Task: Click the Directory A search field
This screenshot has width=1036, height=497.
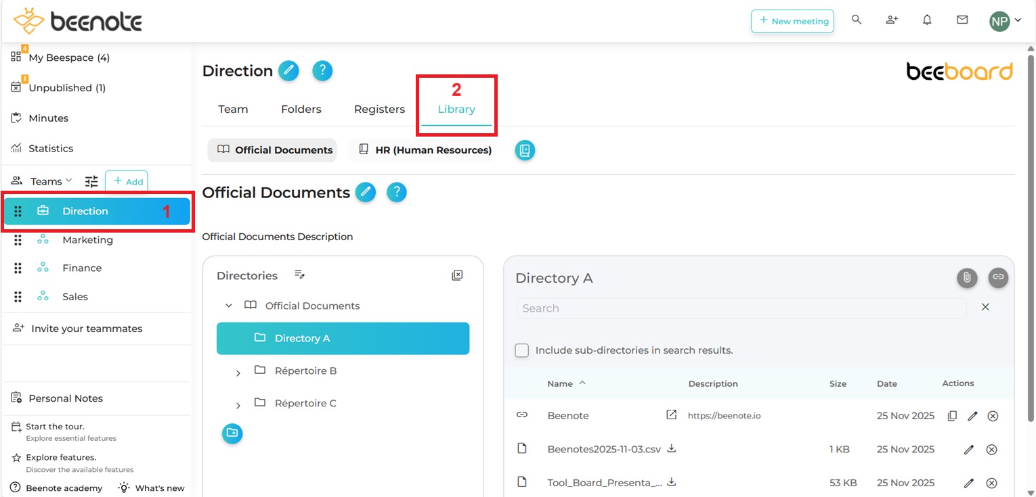Action: tap(741, 308)
